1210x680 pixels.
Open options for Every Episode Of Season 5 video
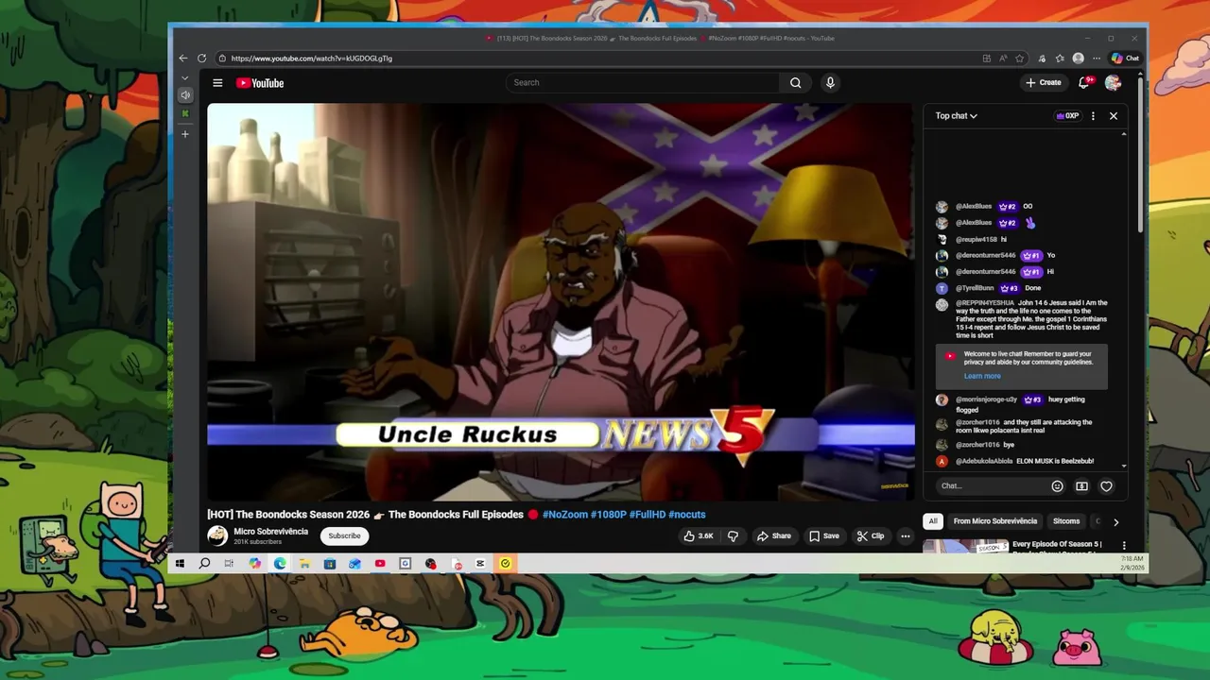pyautogui.click(x=1124, y=546)
